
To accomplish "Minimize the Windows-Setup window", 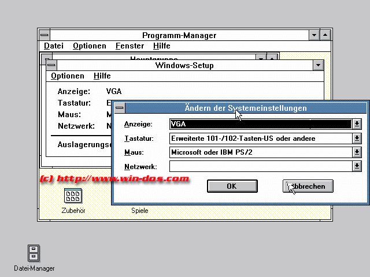I will click(x=318, y=65).
